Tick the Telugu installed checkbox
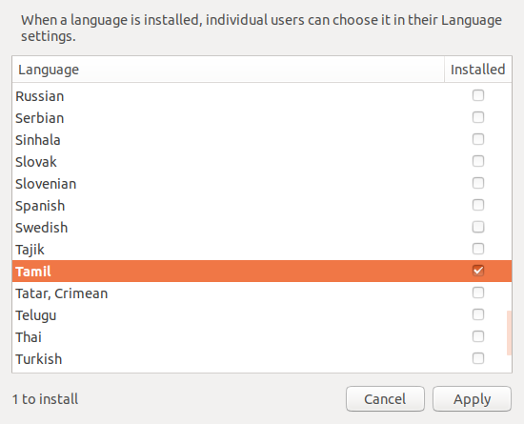 478,314
